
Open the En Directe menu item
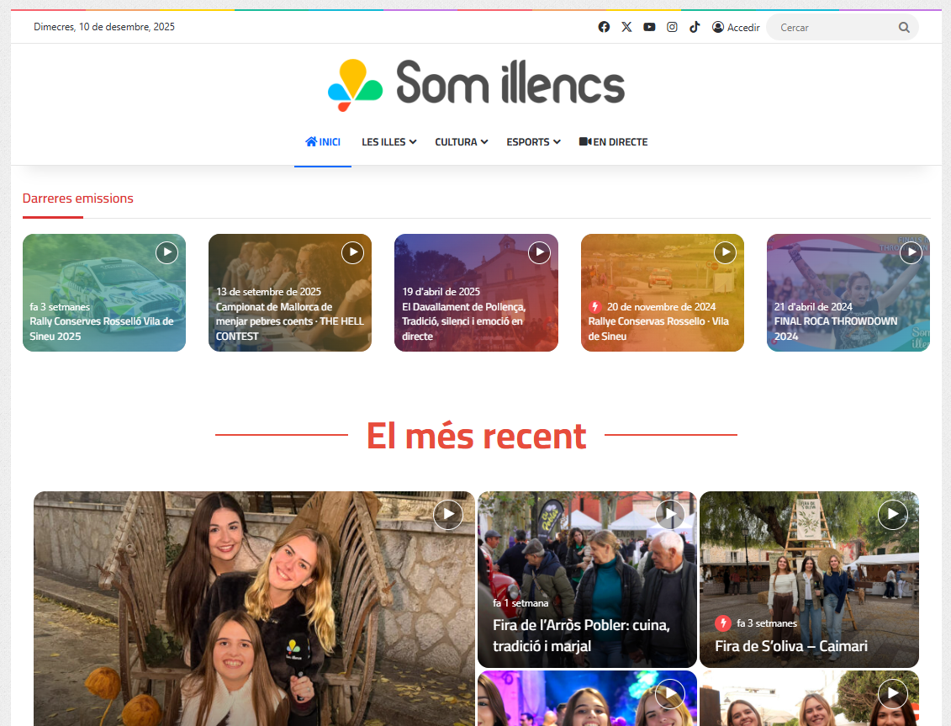613,142
